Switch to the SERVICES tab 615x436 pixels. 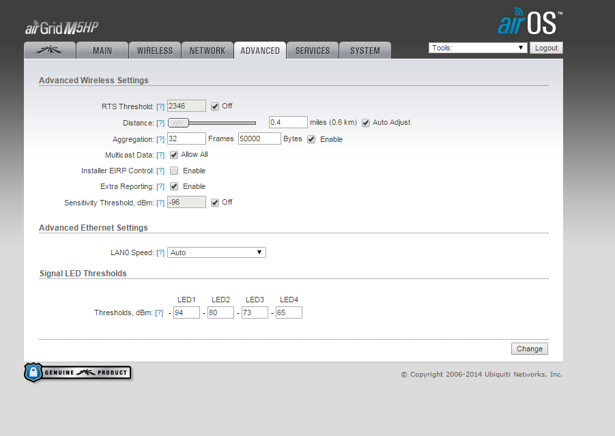coord(313,50)
